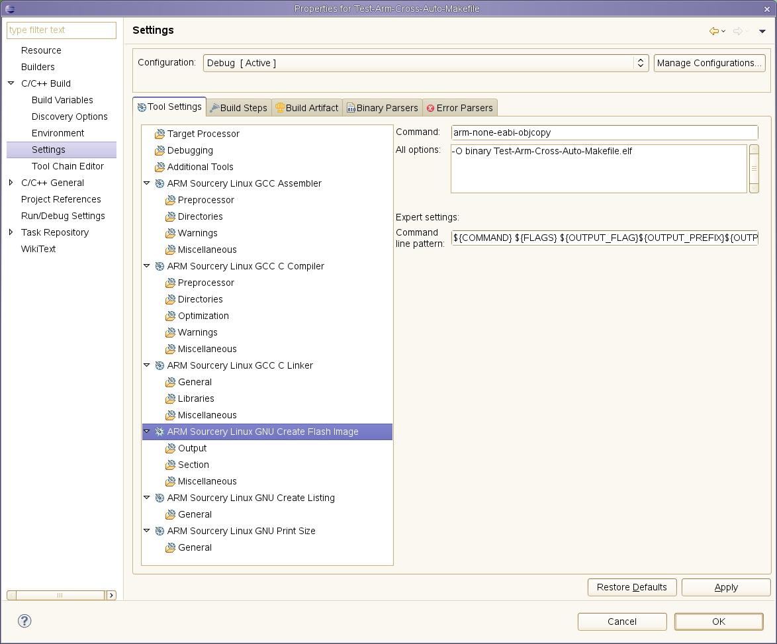Image resolution: width=777 pixels, height=644 pixels.
Task: Open the Configuration Debug dropdown
Action: pyautogui.click(x=426, y=63)
